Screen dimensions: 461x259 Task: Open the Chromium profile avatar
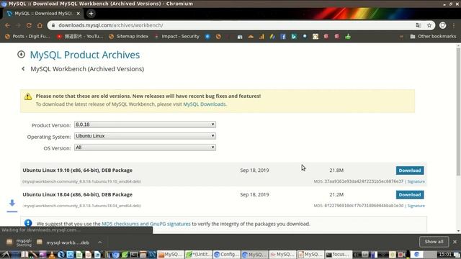click(x=442, y=26)
